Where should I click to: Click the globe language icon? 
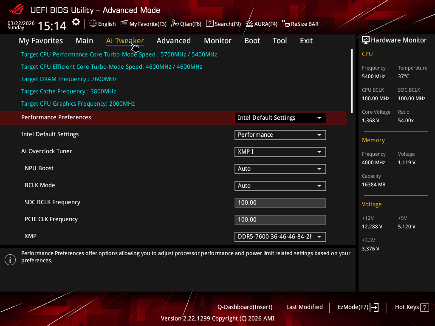[x=93, y=24]
